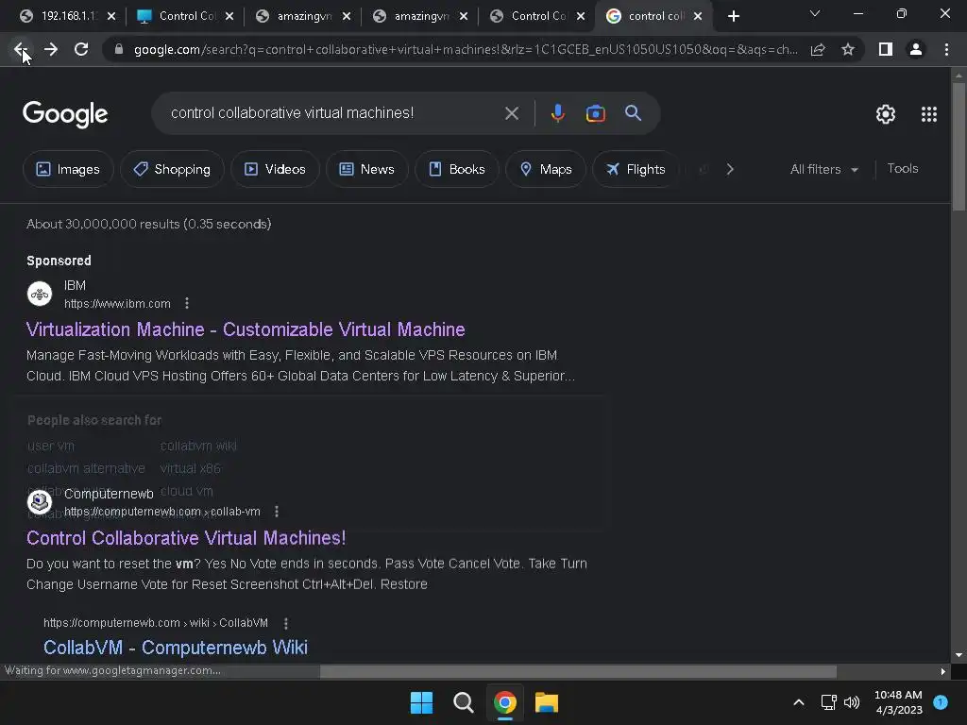Open the Google apps grid
Viewport: 967px width, 725px height.
click(x=929, y=114)
